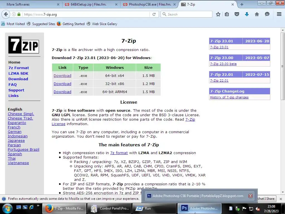
Task: Switch to Run taskbar button
Action: [154, 208]
